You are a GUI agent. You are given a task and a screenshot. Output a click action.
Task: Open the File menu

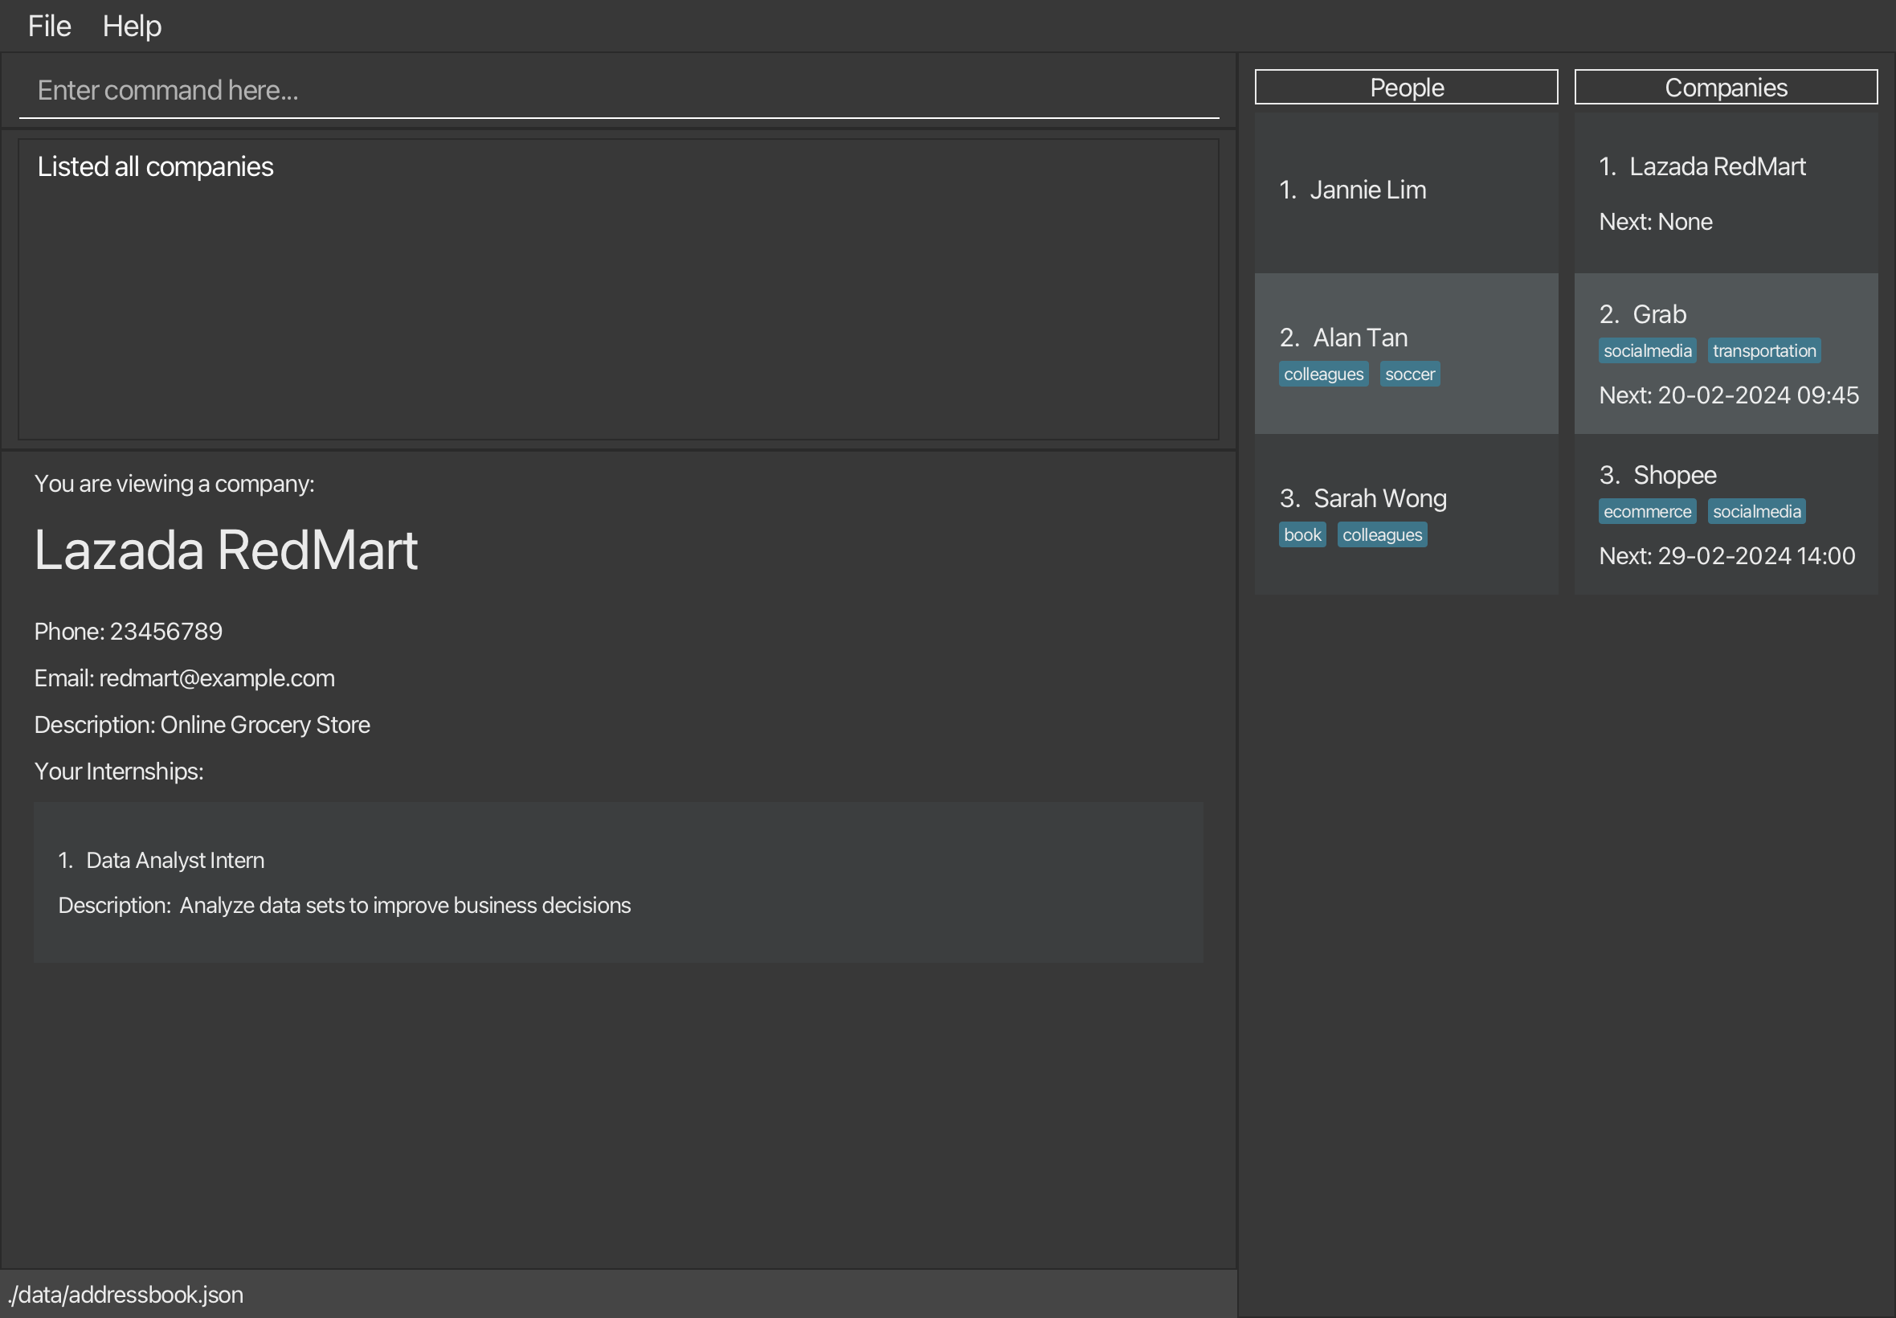click(x=50, y=27)
